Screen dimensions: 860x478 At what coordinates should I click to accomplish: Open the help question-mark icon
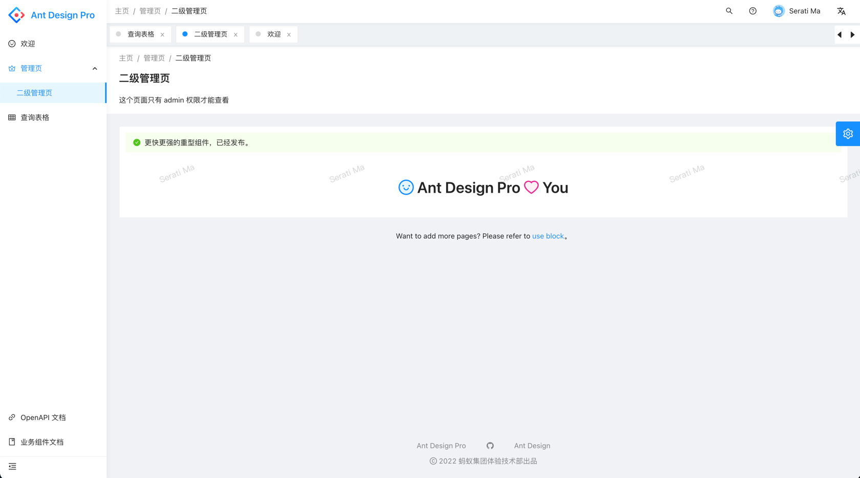[752, 11]
